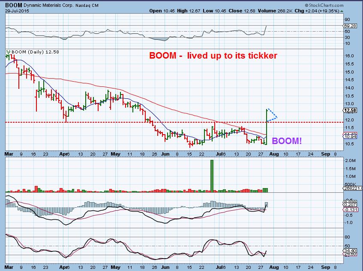Click the Sep label on bottom date axis

tap(325, 267)
